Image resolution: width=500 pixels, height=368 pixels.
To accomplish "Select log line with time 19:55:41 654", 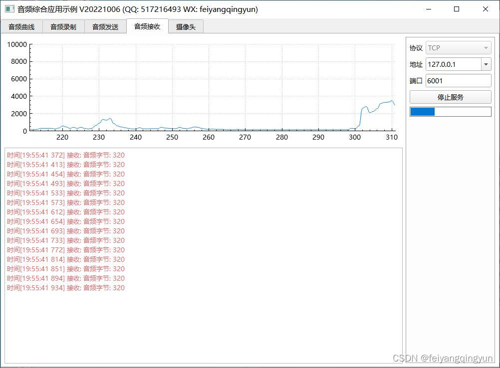I will click(66, 221).
